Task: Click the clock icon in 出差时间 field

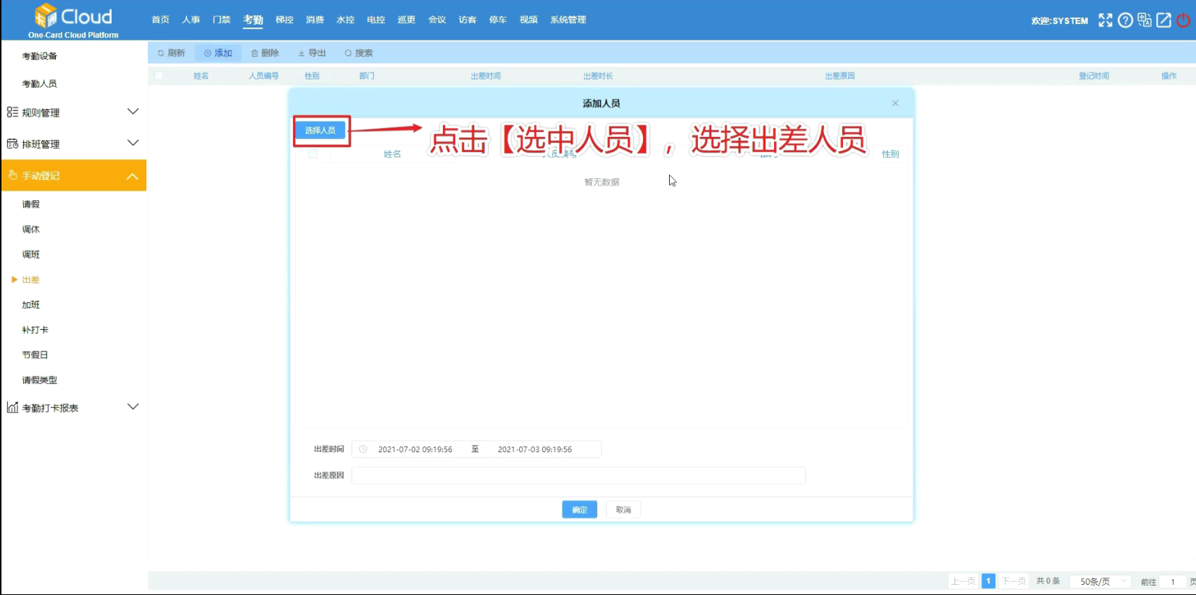Action: tap(363, 449)
